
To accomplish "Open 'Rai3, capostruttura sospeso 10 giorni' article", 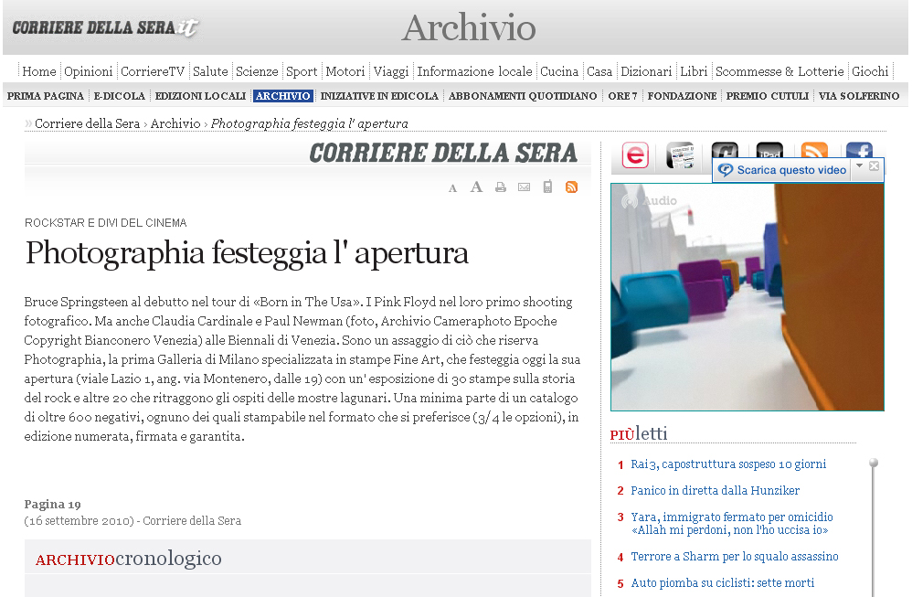I will (x=728, y=464).
